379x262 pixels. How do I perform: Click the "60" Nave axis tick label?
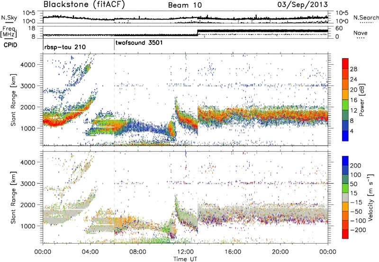click(339, 28)
